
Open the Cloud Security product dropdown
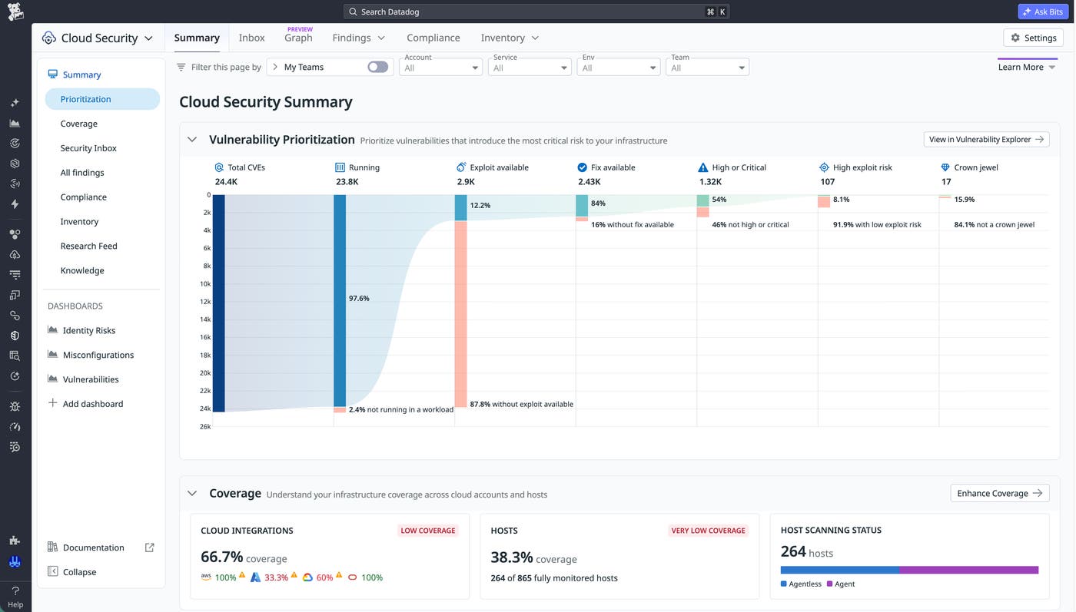[149, 38]
